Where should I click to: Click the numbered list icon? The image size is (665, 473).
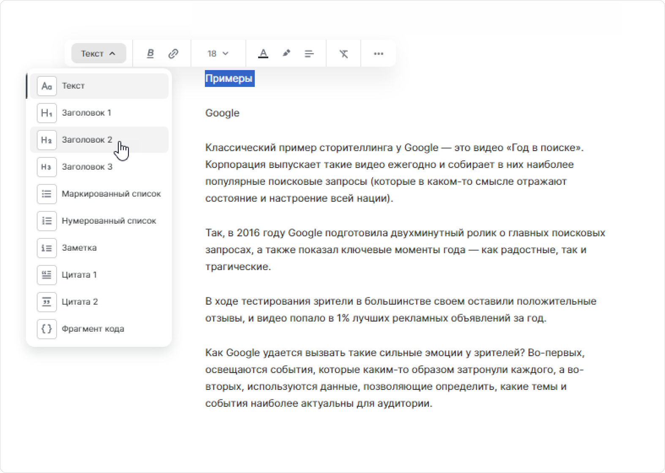pos(47,221)
